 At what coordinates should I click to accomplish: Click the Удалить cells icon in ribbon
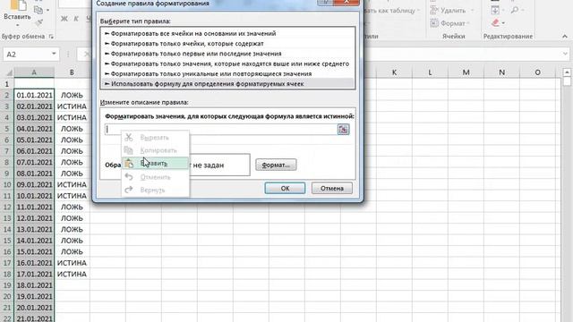[x=434, y=10]
